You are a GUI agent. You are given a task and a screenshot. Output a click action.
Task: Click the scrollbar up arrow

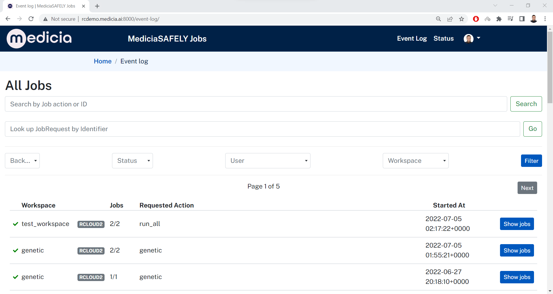click(x=550, y=29)
